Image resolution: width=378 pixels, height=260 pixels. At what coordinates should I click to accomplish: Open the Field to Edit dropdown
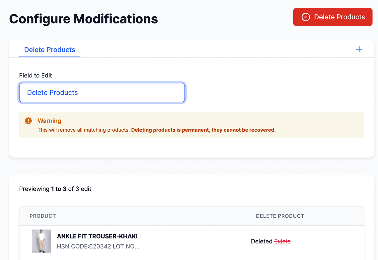(102, 93)
